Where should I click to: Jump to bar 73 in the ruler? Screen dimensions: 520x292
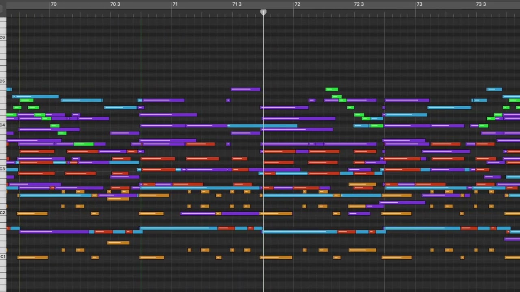[419, 4]
